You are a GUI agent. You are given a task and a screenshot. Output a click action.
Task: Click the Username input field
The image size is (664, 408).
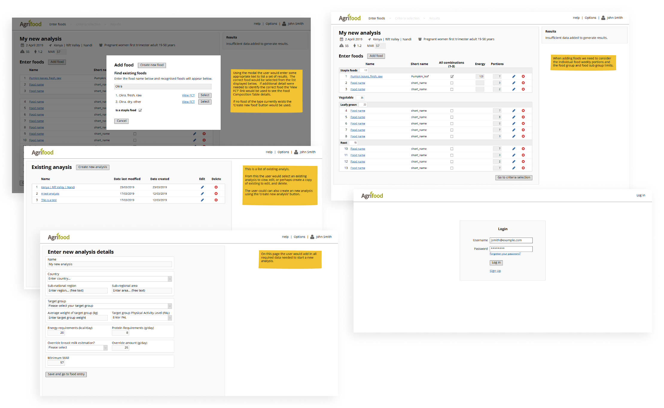[511, 240]
